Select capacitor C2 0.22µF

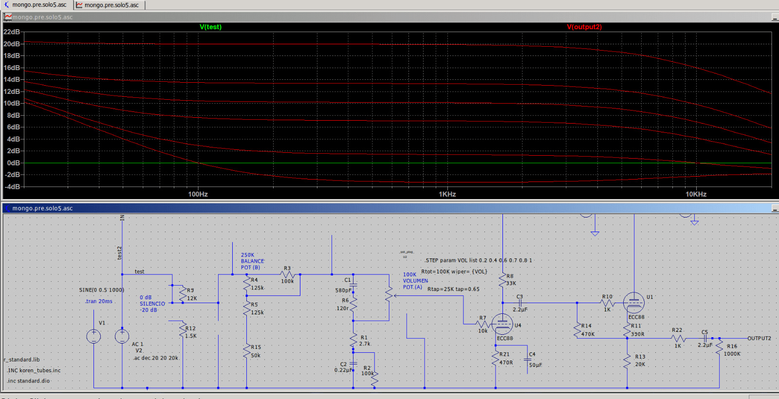(x=353, y=364)
